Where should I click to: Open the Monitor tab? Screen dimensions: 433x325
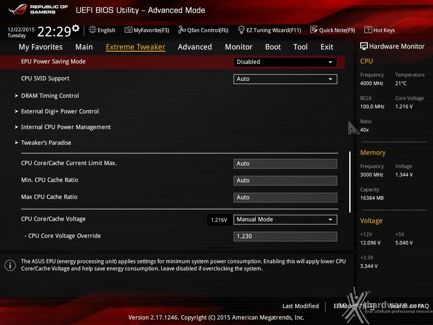[238, 47]
